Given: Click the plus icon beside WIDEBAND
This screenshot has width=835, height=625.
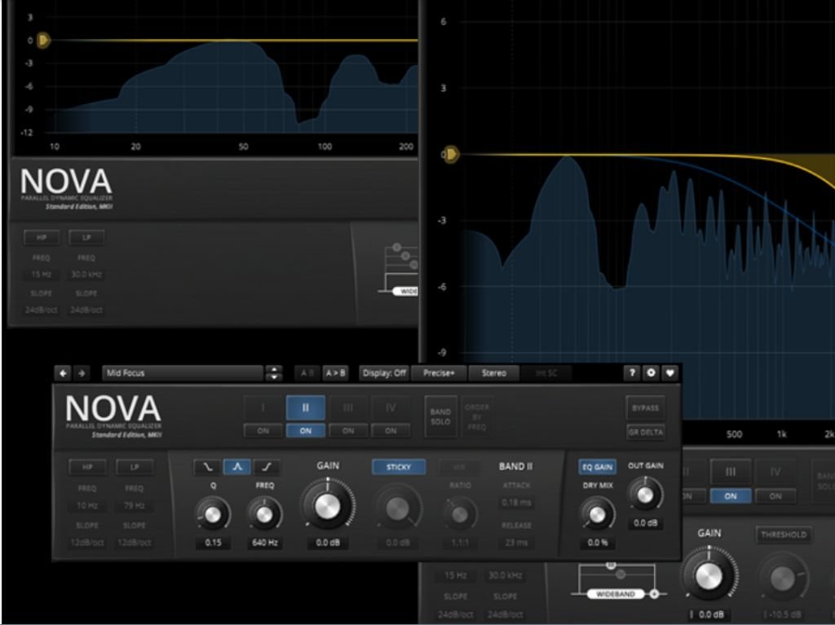Looking at the screenshot, I should 655,593.
